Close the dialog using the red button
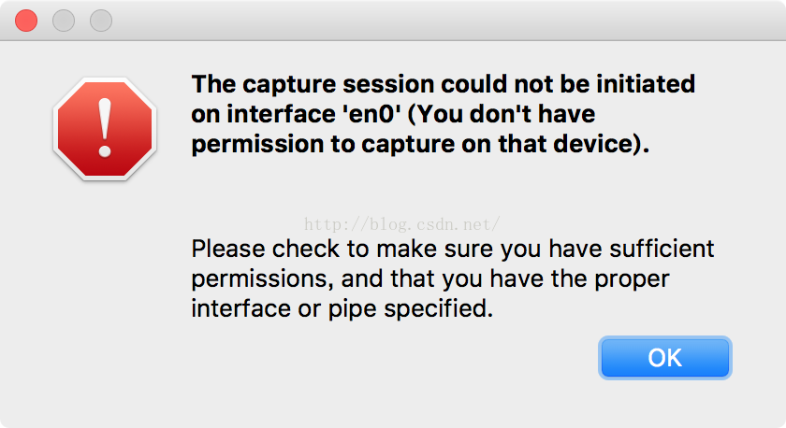This screenshot has width=786, height=428. [26, 21]
